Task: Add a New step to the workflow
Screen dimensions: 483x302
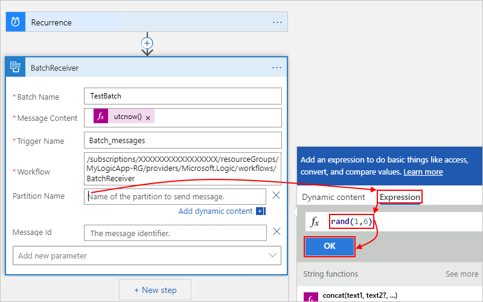Action: click(x=155, y=290)
